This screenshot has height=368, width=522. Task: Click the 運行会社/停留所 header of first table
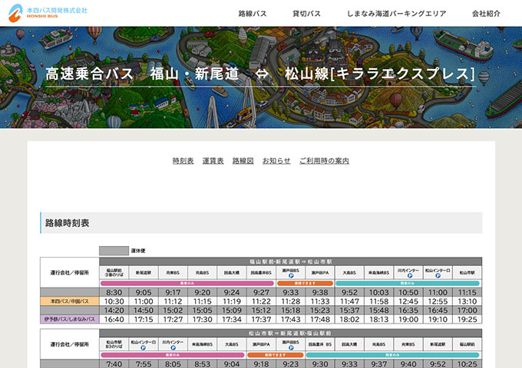pyautogui.click(x=70, y=273)
